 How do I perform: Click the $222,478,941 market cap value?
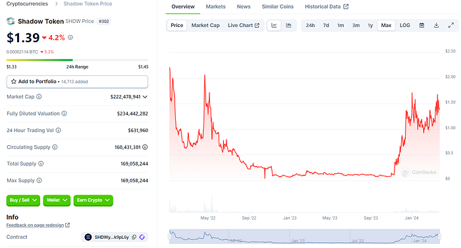pos(125,96)
